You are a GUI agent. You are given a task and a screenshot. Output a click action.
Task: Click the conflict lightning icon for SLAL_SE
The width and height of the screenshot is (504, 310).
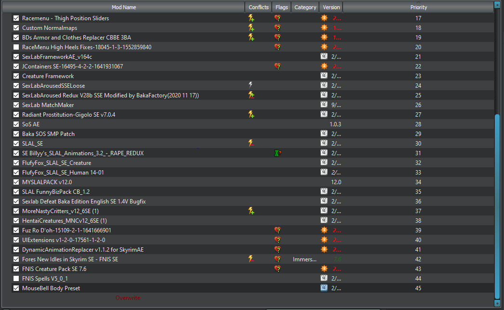pyautogui.click(x=251, y=143)
